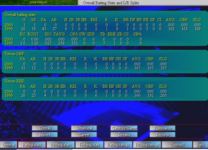Click the GS column header
Viewport: 208px width, 150px height.
33,20
